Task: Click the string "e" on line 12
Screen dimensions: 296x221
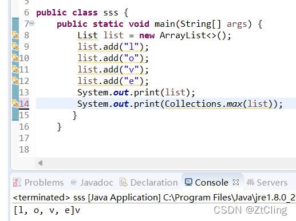Action: click(131, 81)
